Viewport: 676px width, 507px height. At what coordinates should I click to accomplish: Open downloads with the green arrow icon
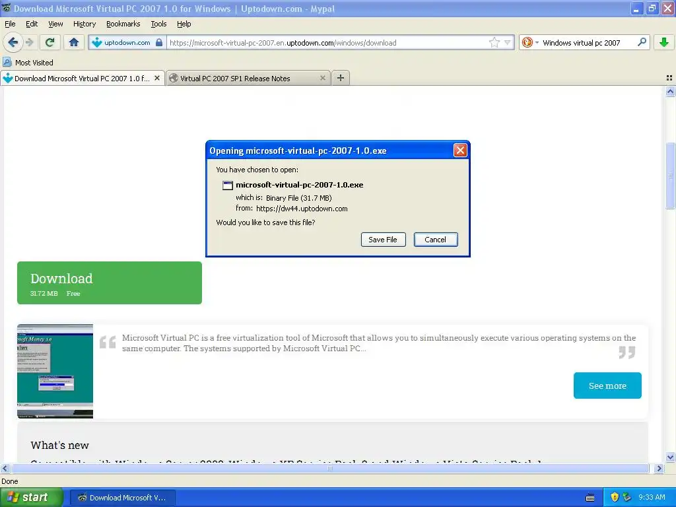664,42
